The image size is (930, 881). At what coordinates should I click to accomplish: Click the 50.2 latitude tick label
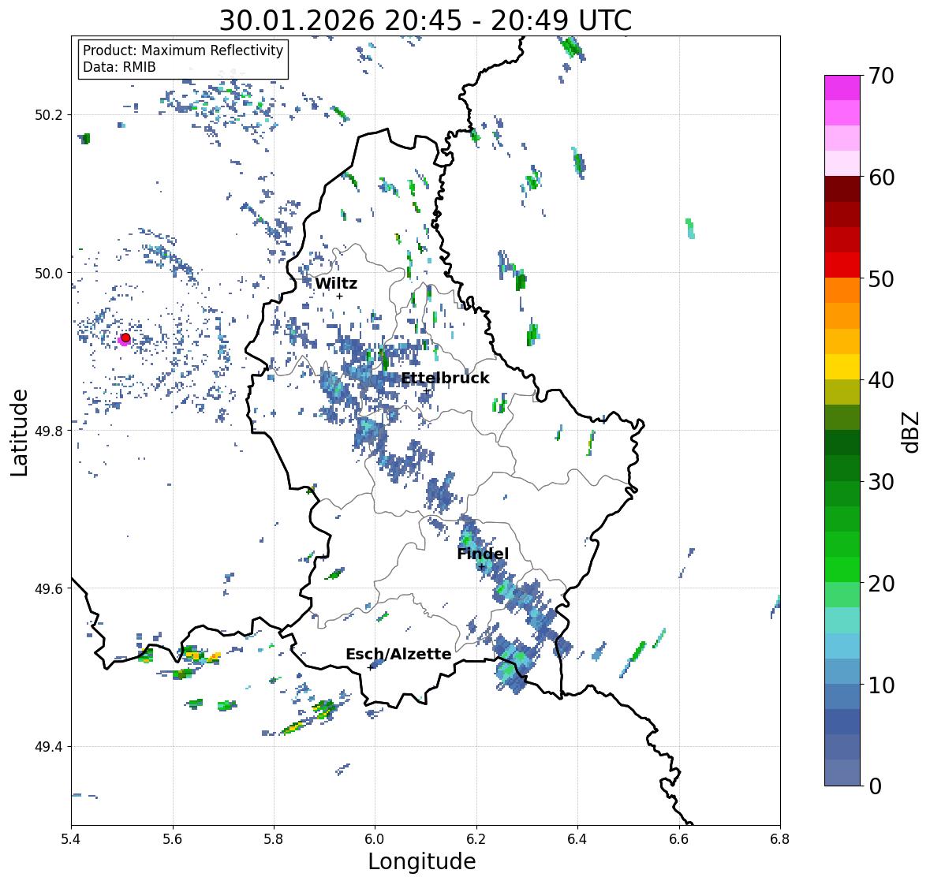(x=49, y=115)
